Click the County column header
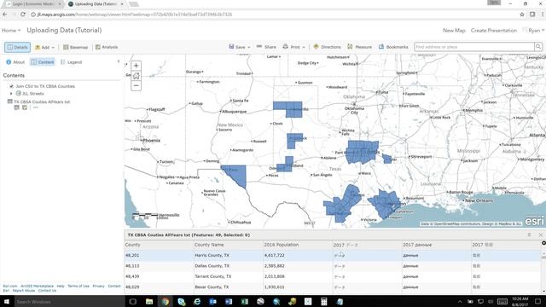Viewport: 546px width, 307px height. [160, 245]
